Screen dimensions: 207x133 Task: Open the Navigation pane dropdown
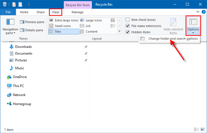tap(10, 27)
